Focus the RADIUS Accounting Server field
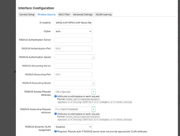The width and height of the screenshot is (180, 136). point(73,66)
